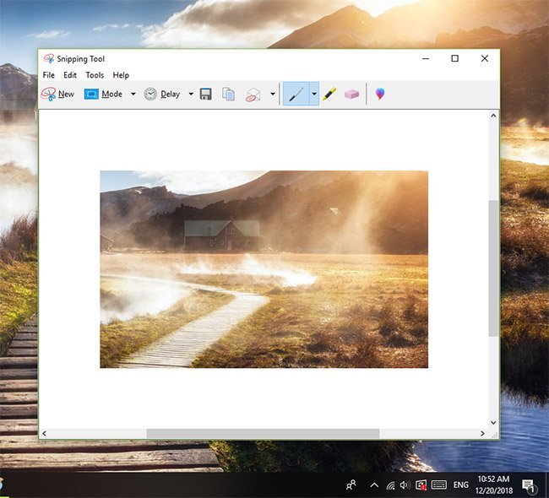
Task: Click the Delay clock icon
Action: coord(150,95)
